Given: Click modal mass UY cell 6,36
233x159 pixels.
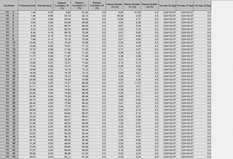Looking at the screenshot, I should click(132, 22).
